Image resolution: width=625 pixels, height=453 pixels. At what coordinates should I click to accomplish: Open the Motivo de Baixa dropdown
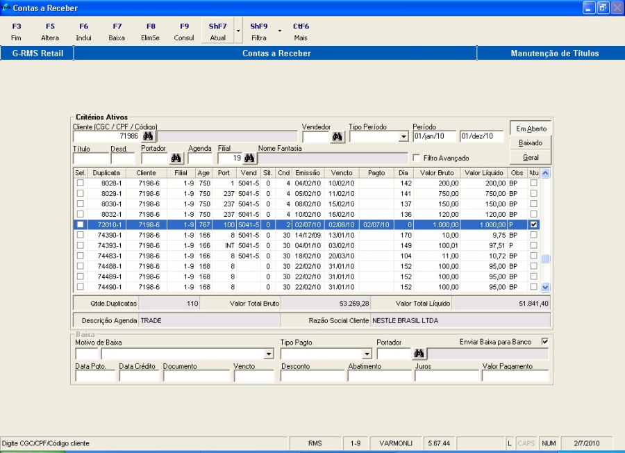tap(269, 354)
